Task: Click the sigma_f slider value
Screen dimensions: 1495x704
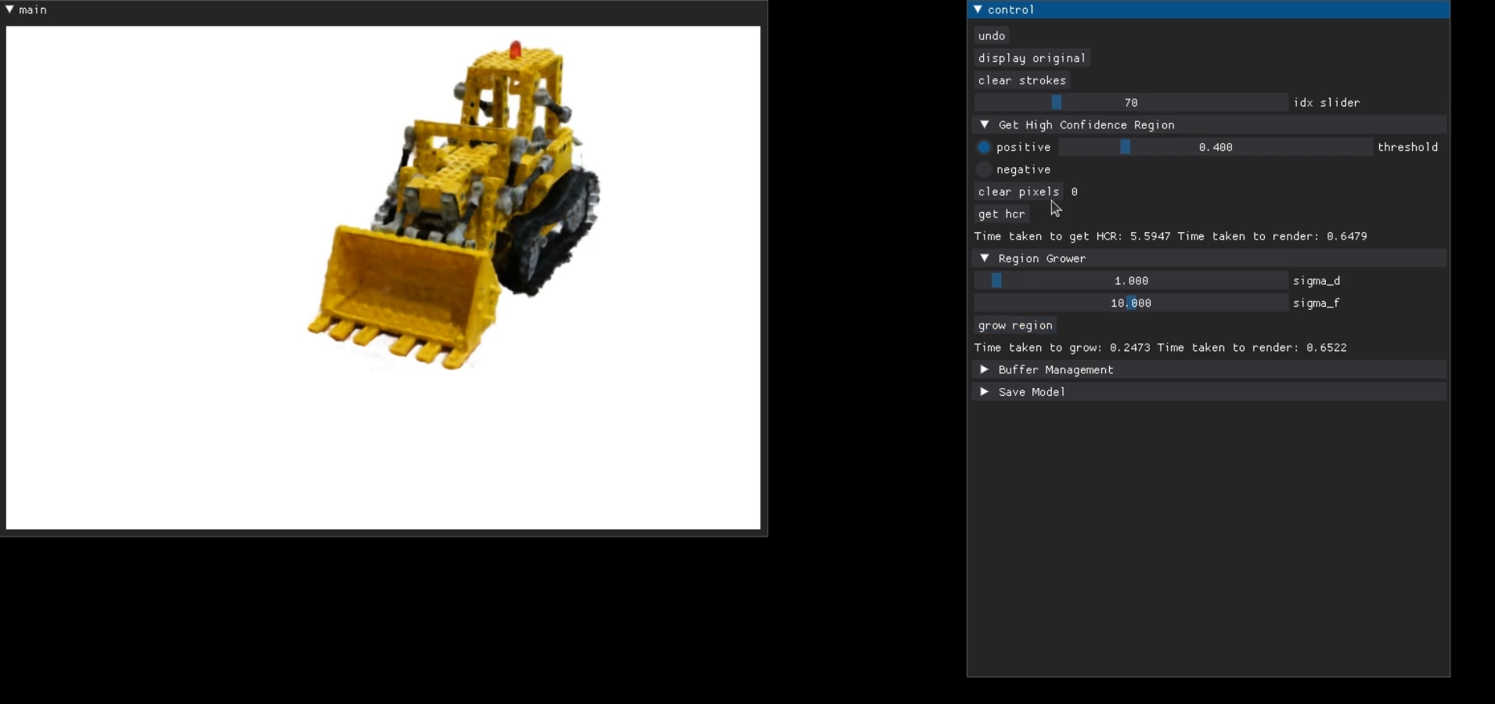Action: pyautogui.click(x=1131, y=304)
